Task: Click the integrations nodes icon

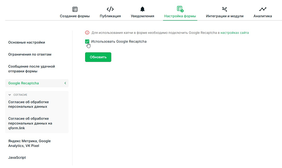Action: coord(225,9)
